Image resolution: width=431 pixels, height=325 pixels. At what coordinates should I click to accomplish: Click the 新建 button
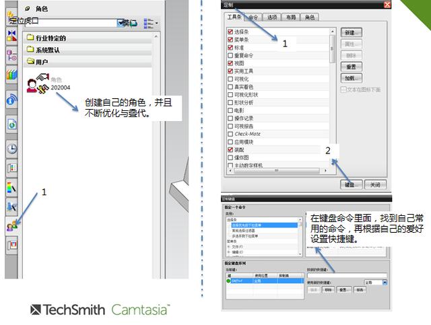pyautogui.click(x=352, y=32)
